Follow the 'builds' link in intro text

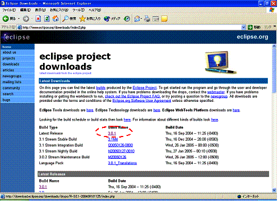click(x=100, y=87)
